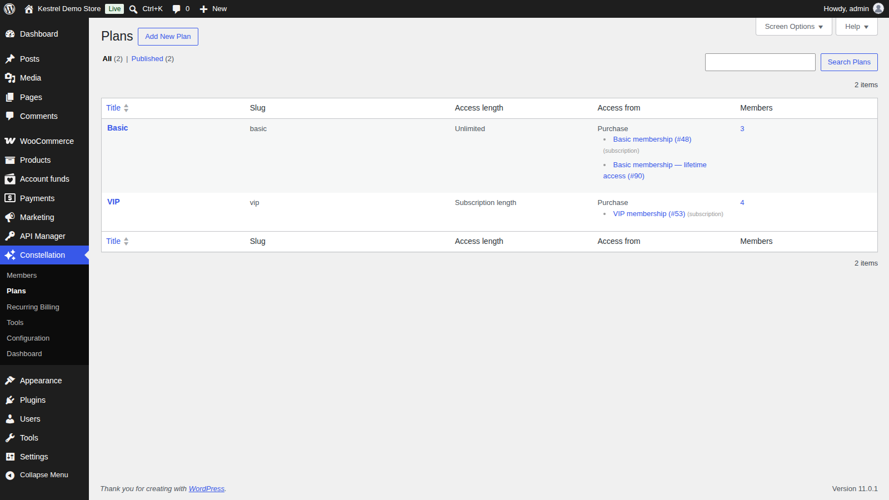Screen dimensions: 889x500
Task: Open Configuration submenu item
Action: (x=28, y=338)
